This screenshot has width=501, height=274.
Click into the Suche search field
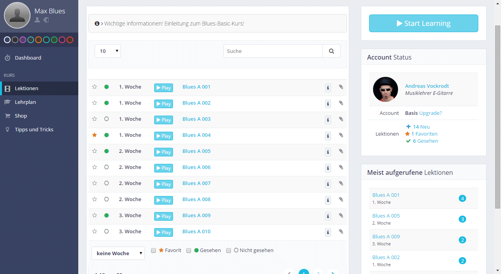pyautogui.click(x=273, y=51)
